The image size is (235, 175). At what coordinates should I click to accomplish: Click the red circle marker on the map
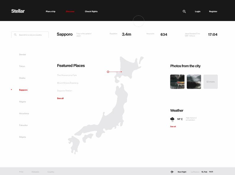point(108,72)
